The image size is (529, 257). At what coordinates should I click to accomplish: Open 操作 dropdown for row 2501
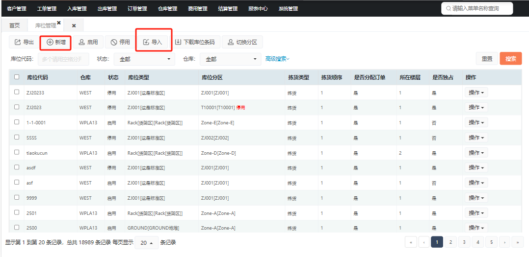476,213
